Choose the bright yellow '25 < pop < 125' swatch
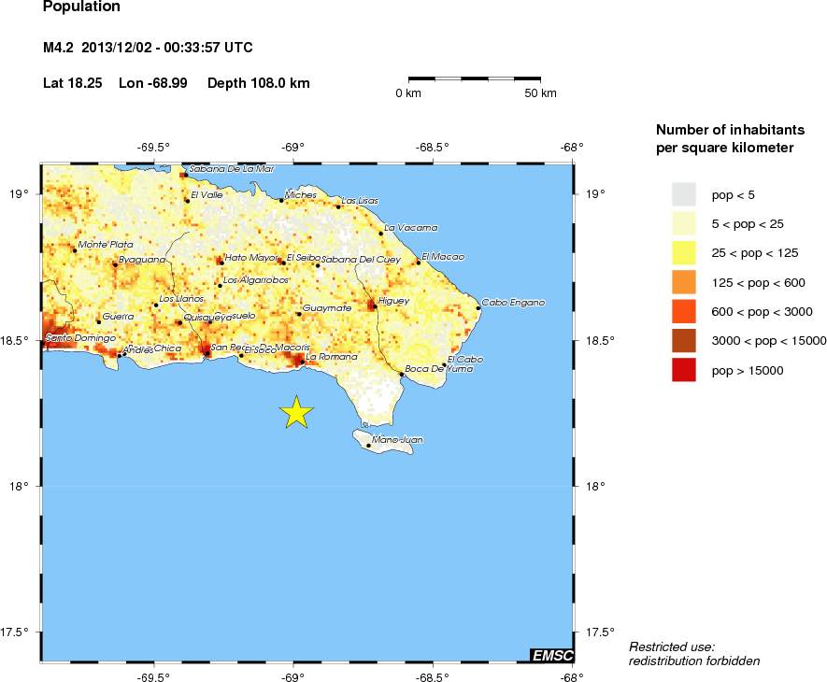Image resolution: width=827 pixels, height=682 pixels. click(x=684, y=253)
